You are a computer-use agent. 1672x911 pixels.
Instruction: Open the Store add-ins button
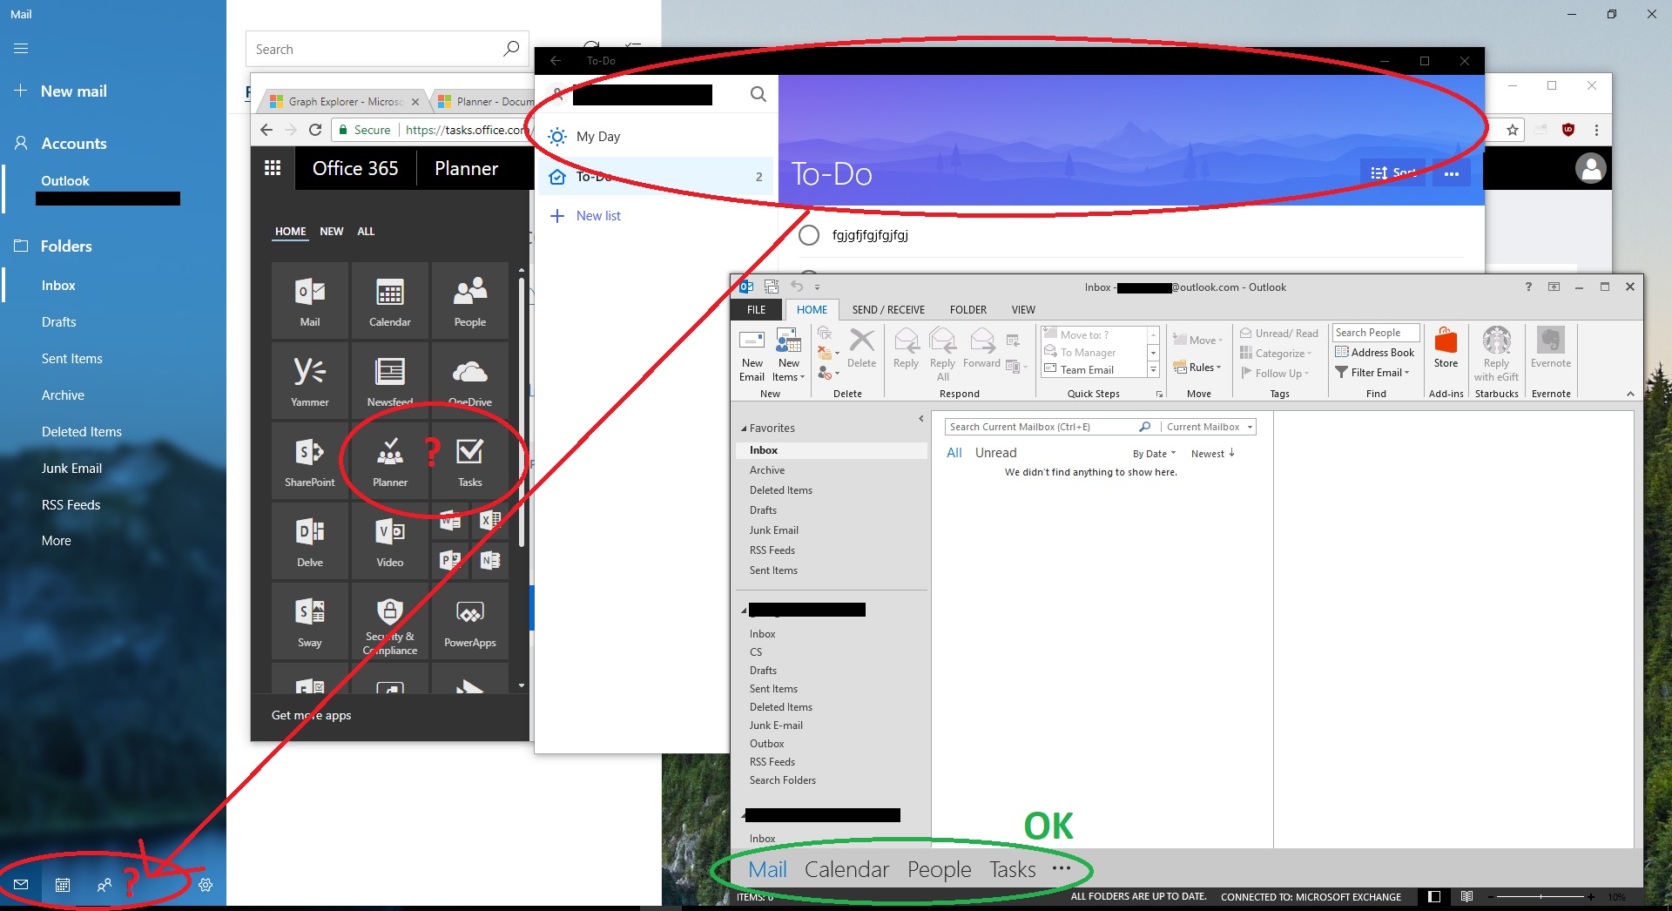point(1446,348)
